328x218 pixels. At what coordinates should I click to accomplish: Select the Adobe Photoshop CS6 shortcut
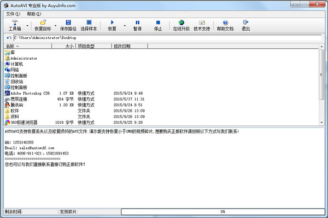27,93
